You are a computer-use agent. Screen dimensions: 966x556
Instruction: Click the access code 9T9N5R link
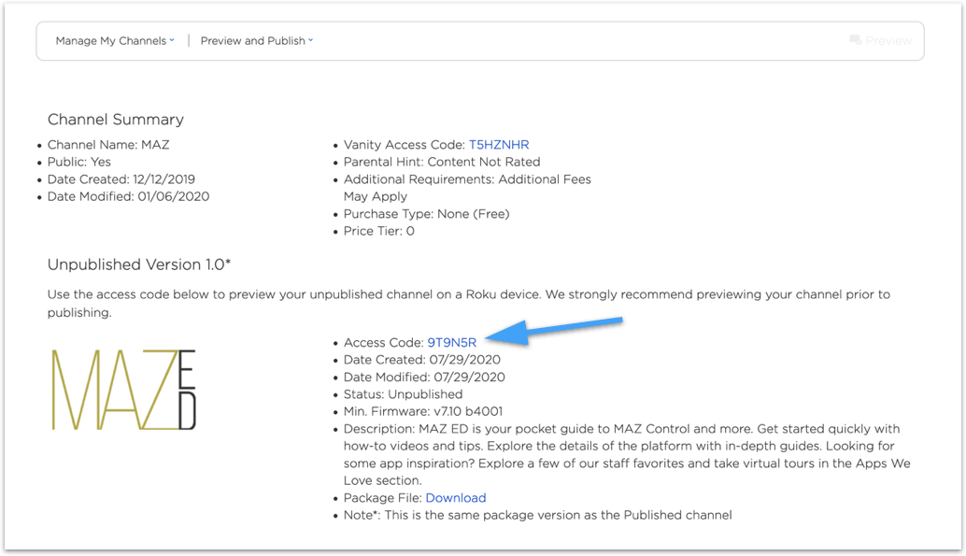(452, 343)
